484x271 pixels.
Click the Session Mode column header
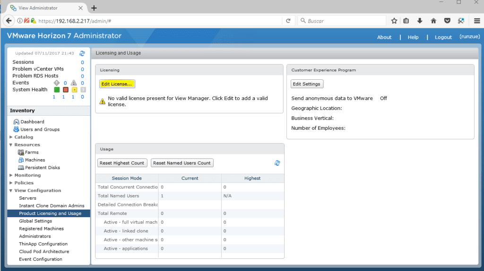[x=127, y=178]
